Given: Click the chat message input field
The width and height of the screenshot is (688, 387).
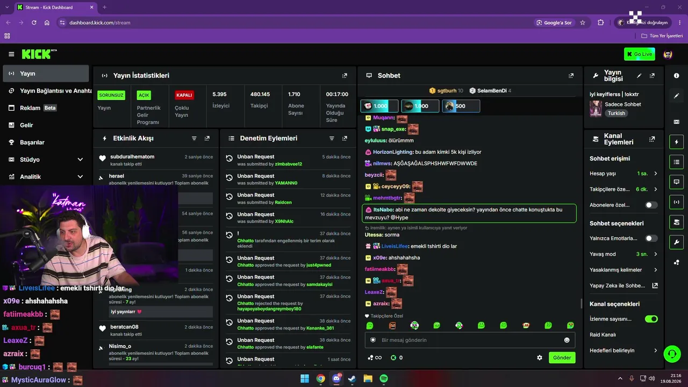Looking at the screenshot, I should click(470, 340).
